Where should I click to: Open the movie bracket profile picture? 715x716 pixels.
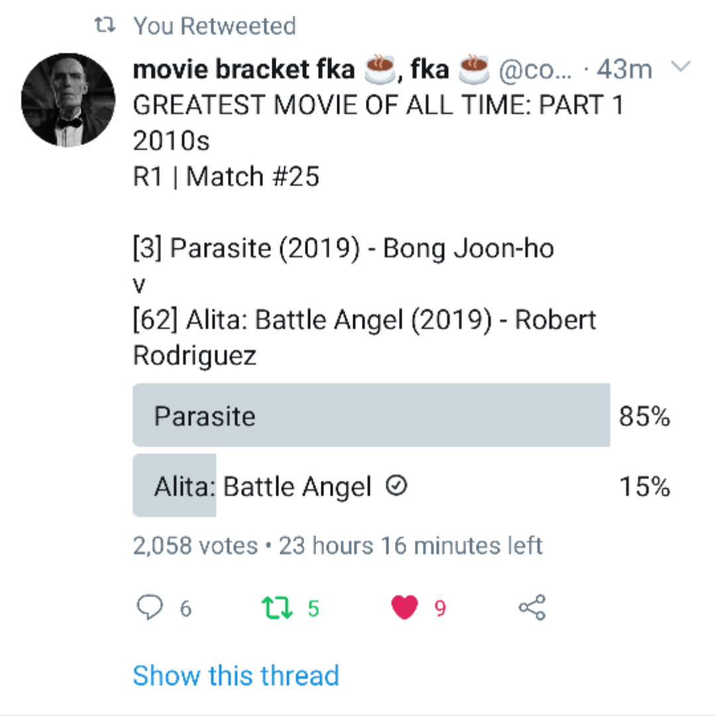68,99
